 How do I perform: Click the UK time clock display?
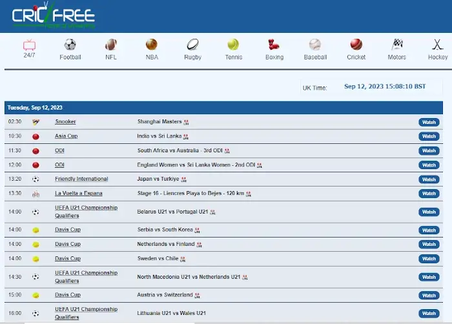[385, 86]
